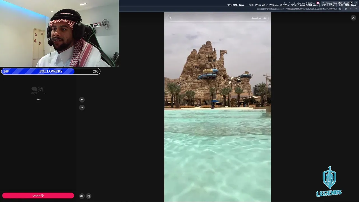359x202 pixels.
Task: Mute the video with speaker icon
Action: click(82, 196)
